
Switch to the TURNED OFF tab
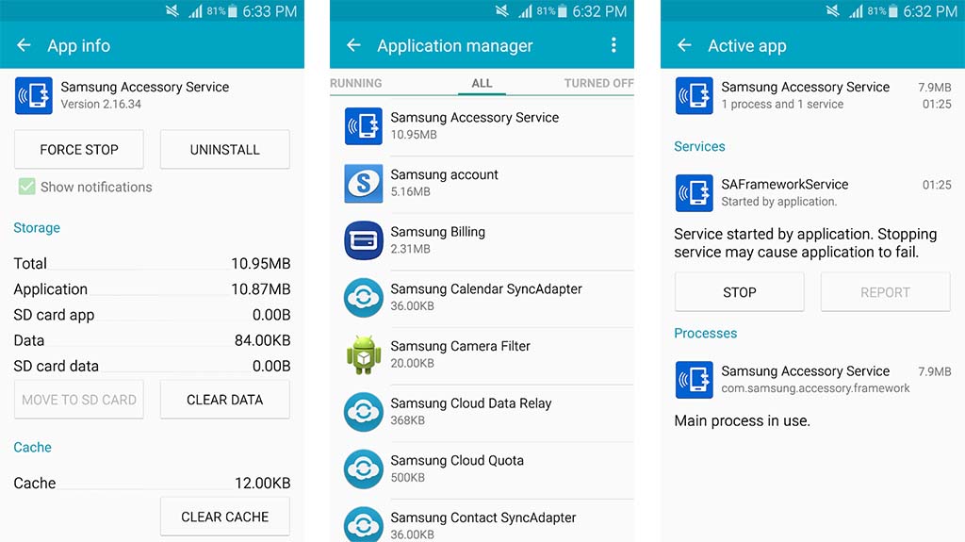pyautogui.click(x=598, y=83)
